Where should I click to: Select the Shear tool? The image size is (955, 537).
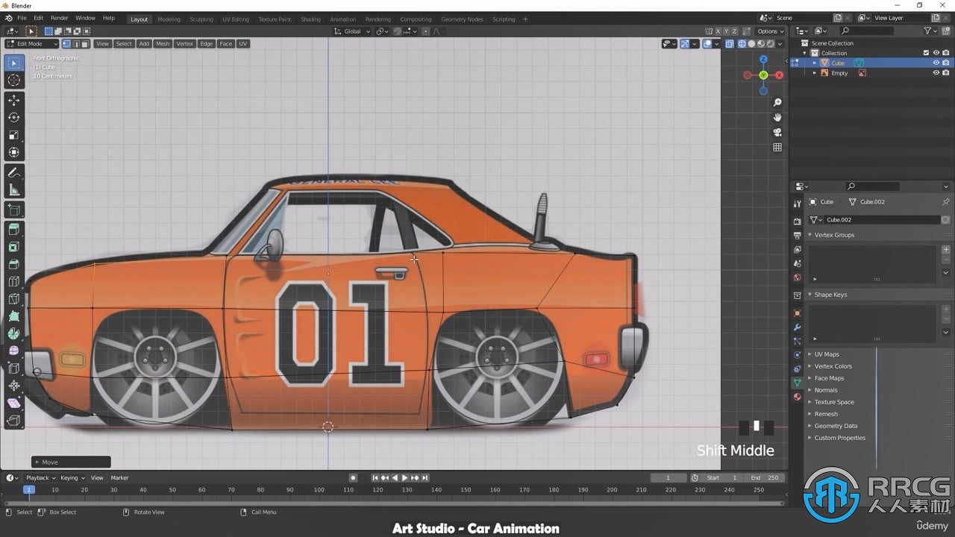point(13,403)
